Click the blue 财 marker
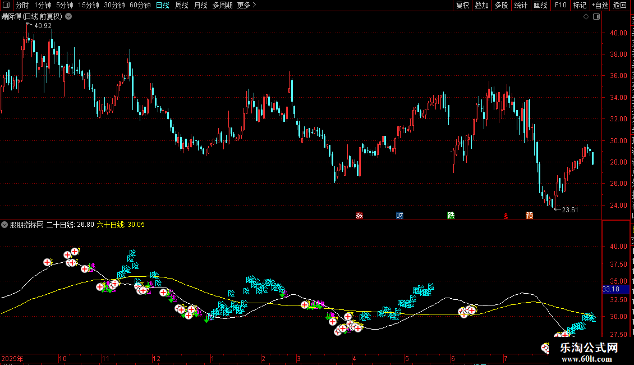634x365 pixels. click(399, 215)
